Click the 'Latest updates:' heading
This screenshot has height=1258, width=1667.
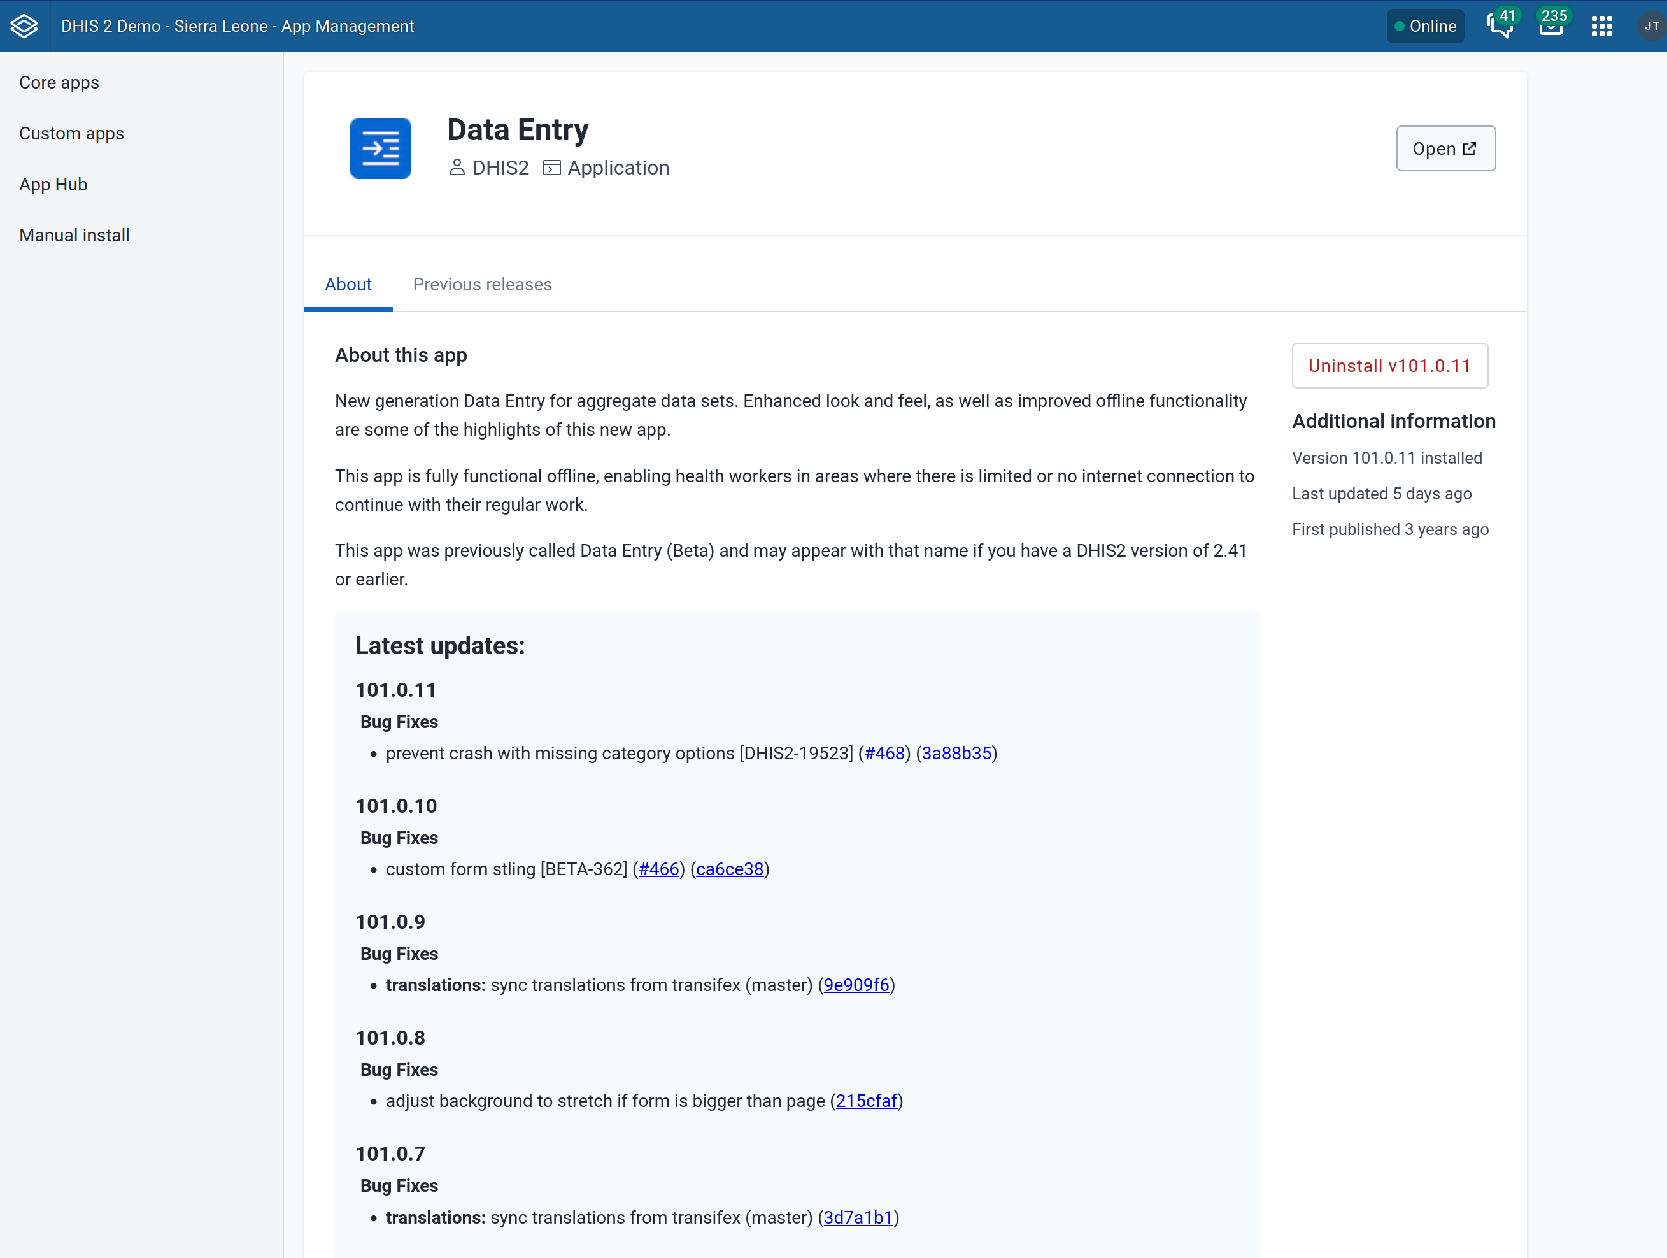[x=440, y=646]
